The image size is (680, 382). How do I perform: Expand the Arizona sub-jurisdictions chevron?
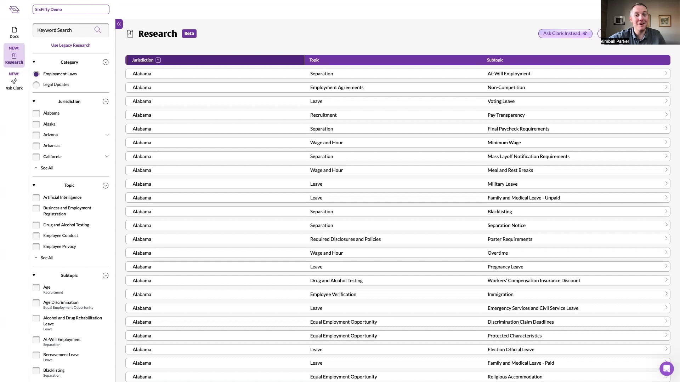[107, 135]
